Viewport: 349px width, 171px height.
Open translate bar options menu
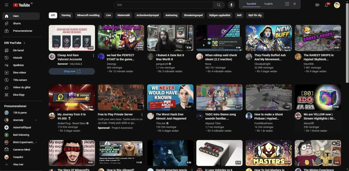point(287,4)
